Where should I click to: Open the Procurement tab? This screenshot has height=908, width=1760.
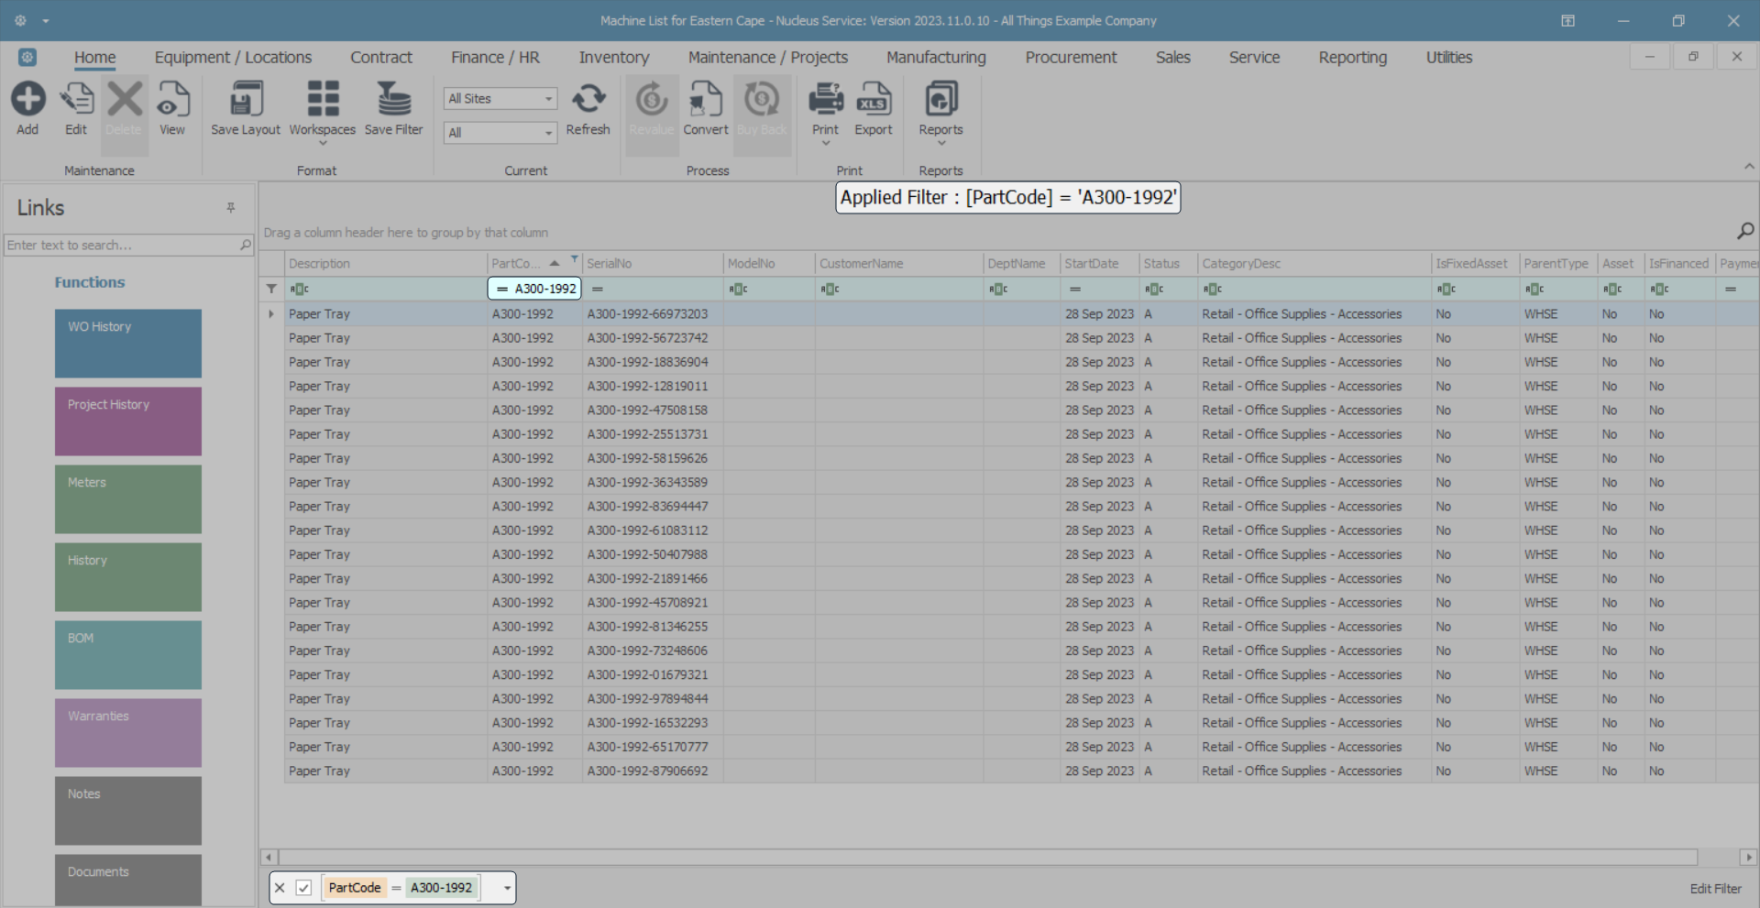1071,58
